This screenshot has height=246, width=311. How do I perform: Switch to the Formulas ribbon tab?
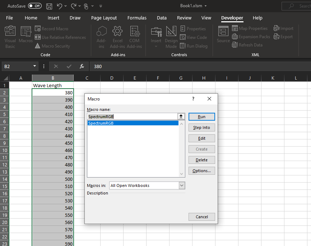(137, 18)
